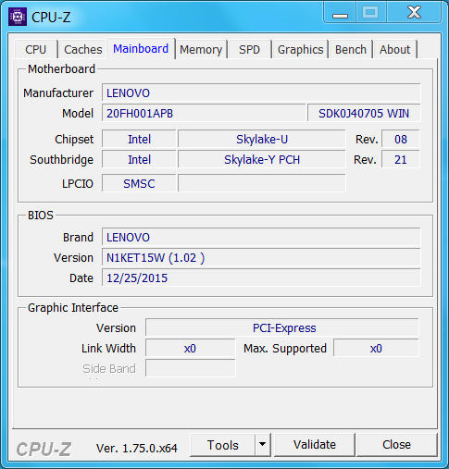This screenshot has width=449, height=469.
Task: Click the empty Side Band field
Action: pyautogui.click(x=191, y=368)
